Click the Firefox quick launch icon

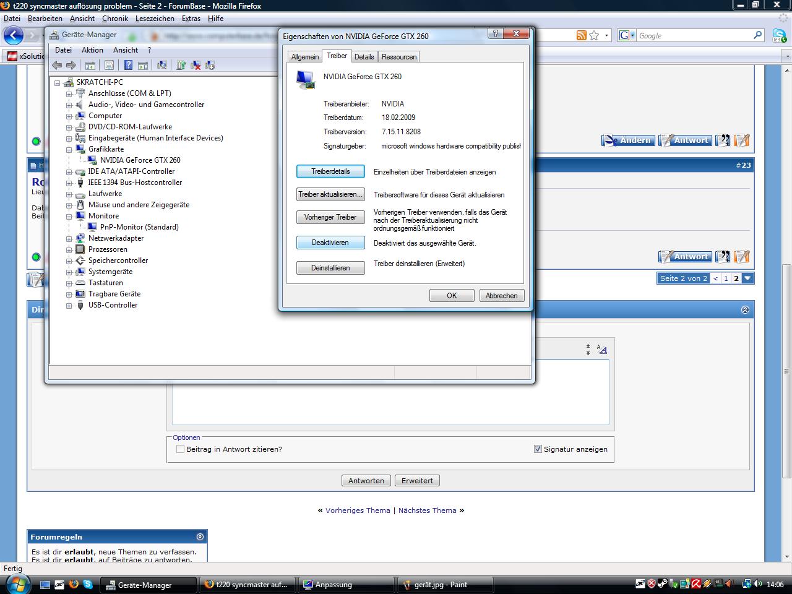[x=74, y=584]
